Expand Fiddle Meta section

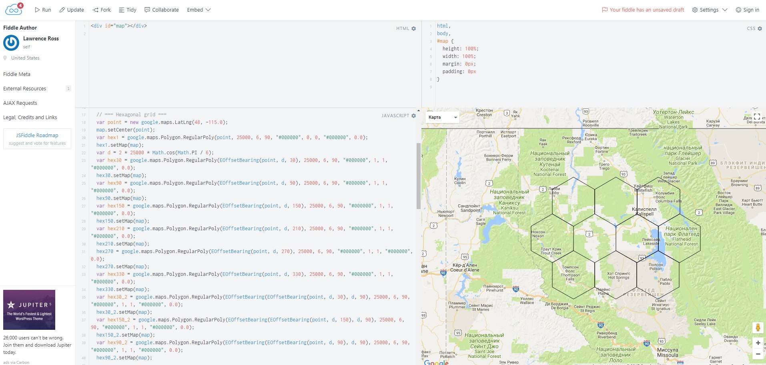[17, 74]
